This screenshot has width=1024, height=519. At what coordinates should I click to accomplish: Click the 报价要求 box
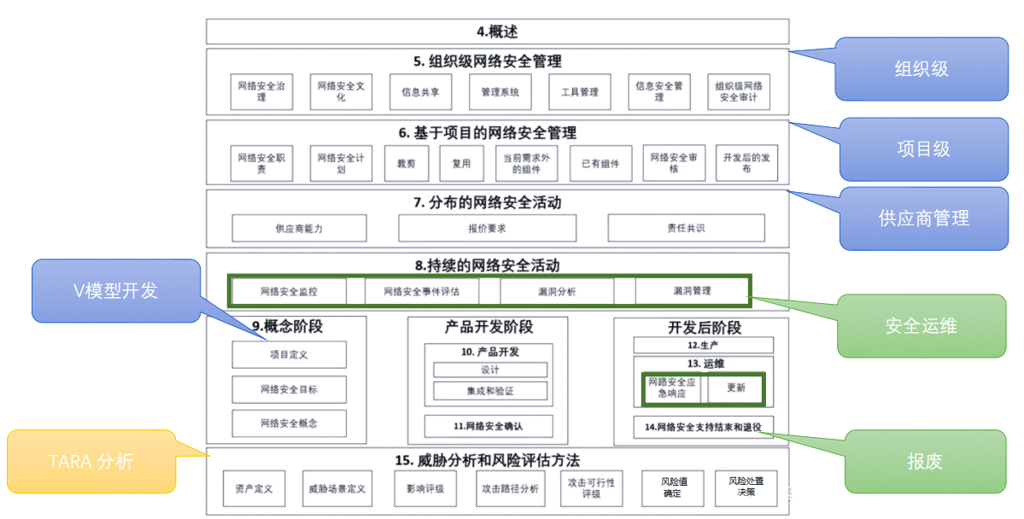point(487,228)
